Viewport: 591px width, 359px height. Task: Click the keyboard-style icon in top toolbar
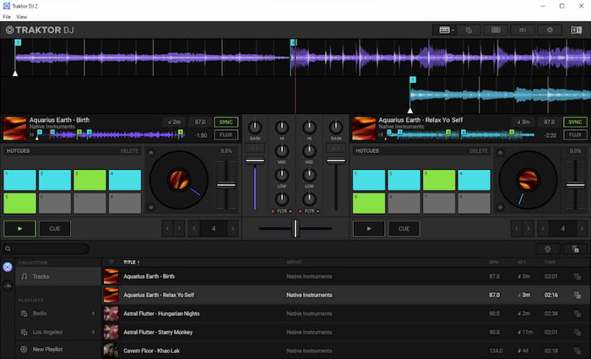click(496, 30)
